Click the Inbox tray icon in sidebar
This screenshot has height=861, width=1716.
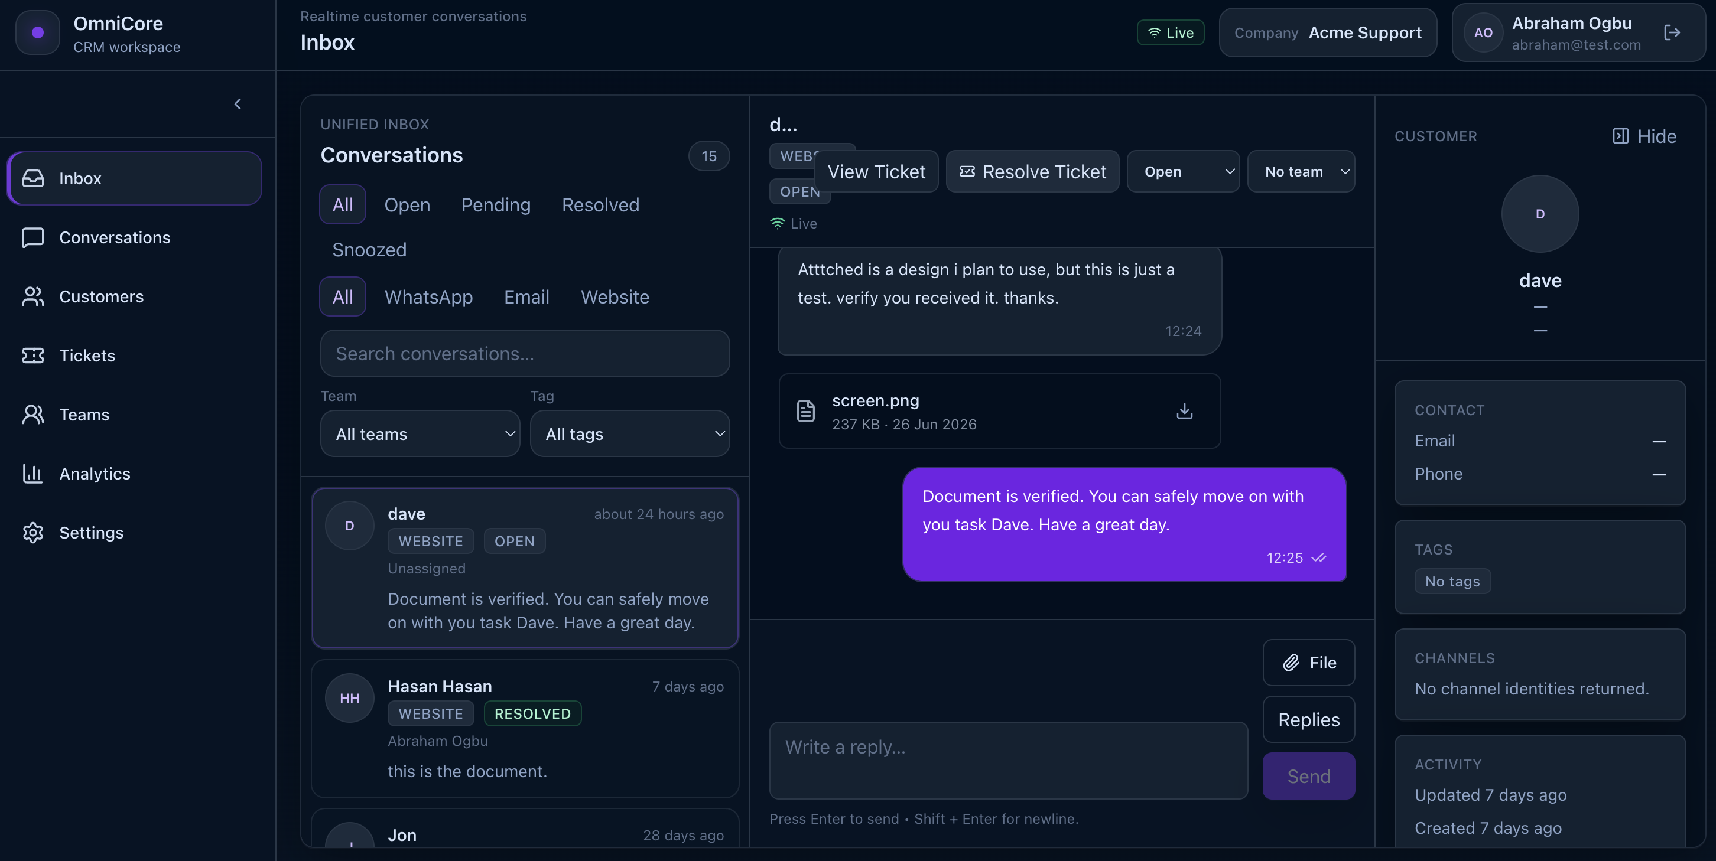coord(32,178)
